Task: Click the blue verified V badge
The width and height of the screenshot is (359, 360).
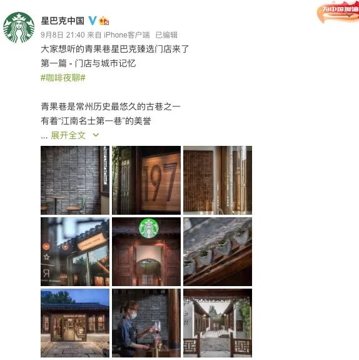Action: [93, 21]
